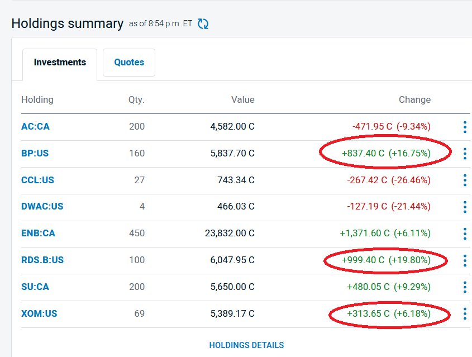Select the DWAC:US quantity 4
This screenshot has width=472, height=357.
point(142,206)
